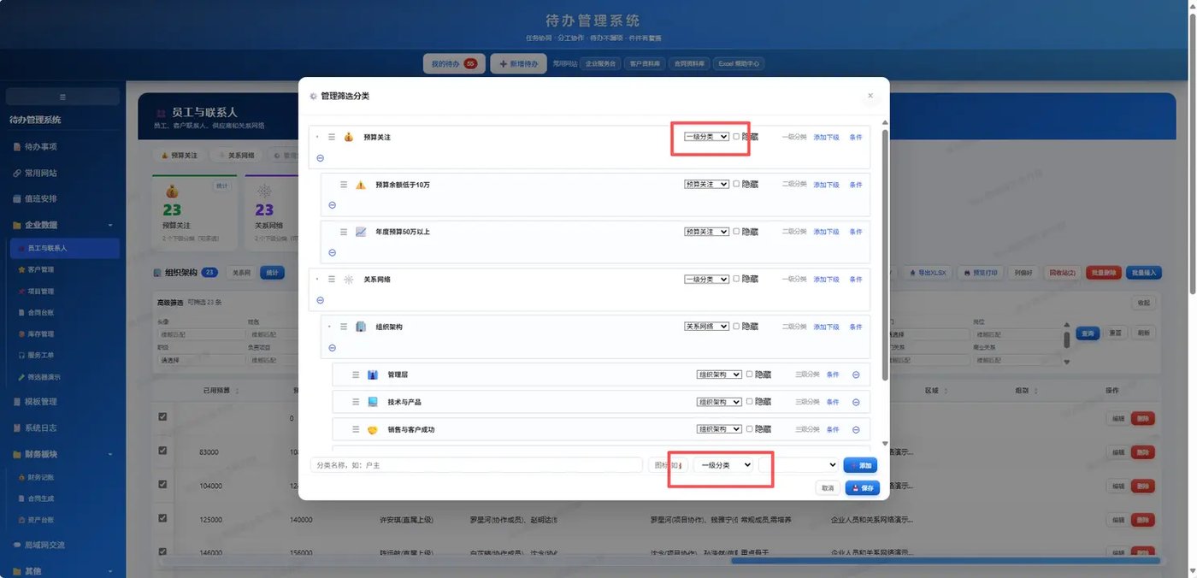The width and height of the screenshot is (1197, 578).
Task: Click the dialog's vertical scrollbar thumb
Action: click(x=885, y=253)
